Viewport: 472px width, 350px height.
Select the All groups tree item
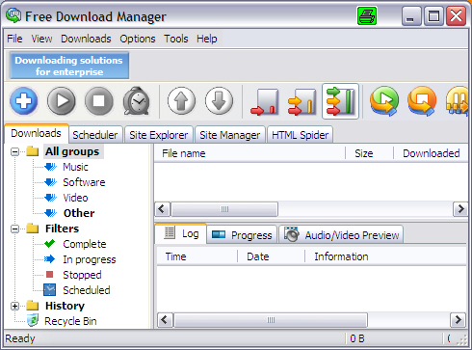72,151
